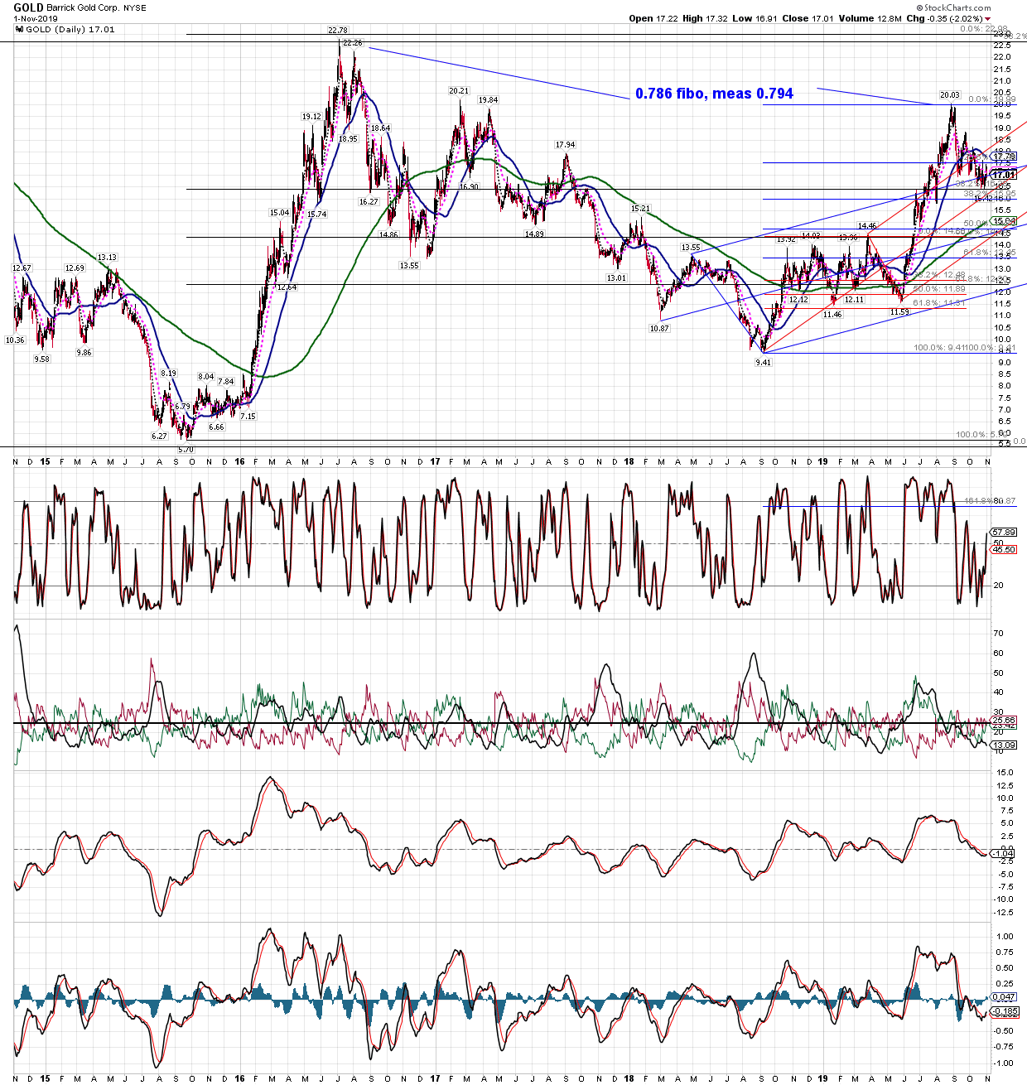The height and width of the screenshot is (1085, 1027).
Task: Select the red 45.50 oscillator value tag
Action: pyautogui.click(x=1004, y=550)
